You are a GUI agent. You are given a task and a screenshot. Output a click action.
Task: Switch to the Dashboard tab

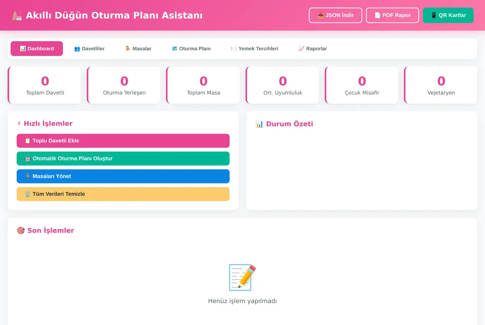(x=37, y=48)
